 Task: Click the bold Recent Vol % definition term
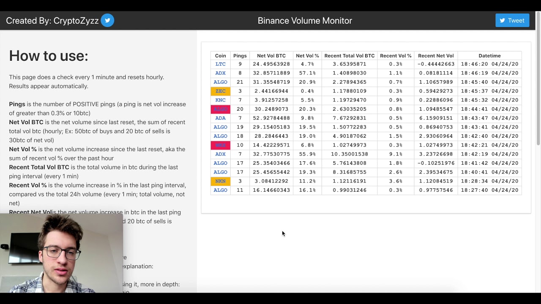pyautogui.click(x=28, y=185)
